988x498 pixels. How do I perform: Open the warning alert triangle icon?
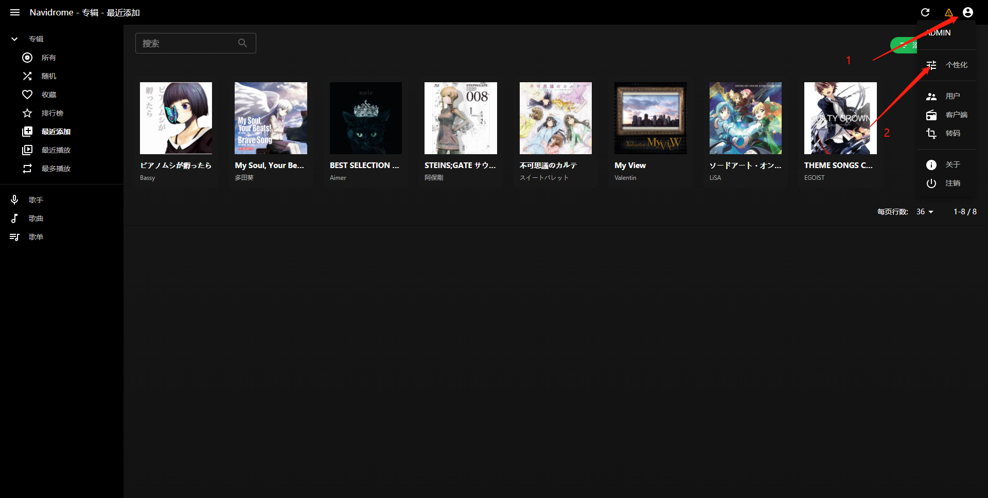point(949,12)
